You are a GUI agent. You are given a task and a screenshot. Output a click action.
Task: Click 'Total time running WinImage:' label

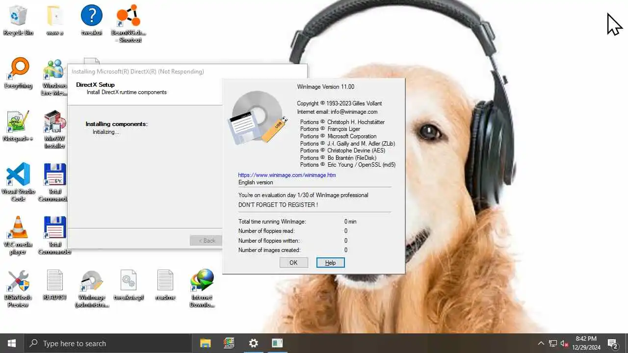pyautogui.click(x=272, y=222)
